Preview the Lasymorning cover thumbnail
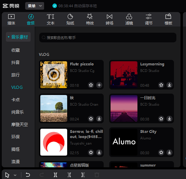Viewport: 186px width, 179px height. [124, 75]
